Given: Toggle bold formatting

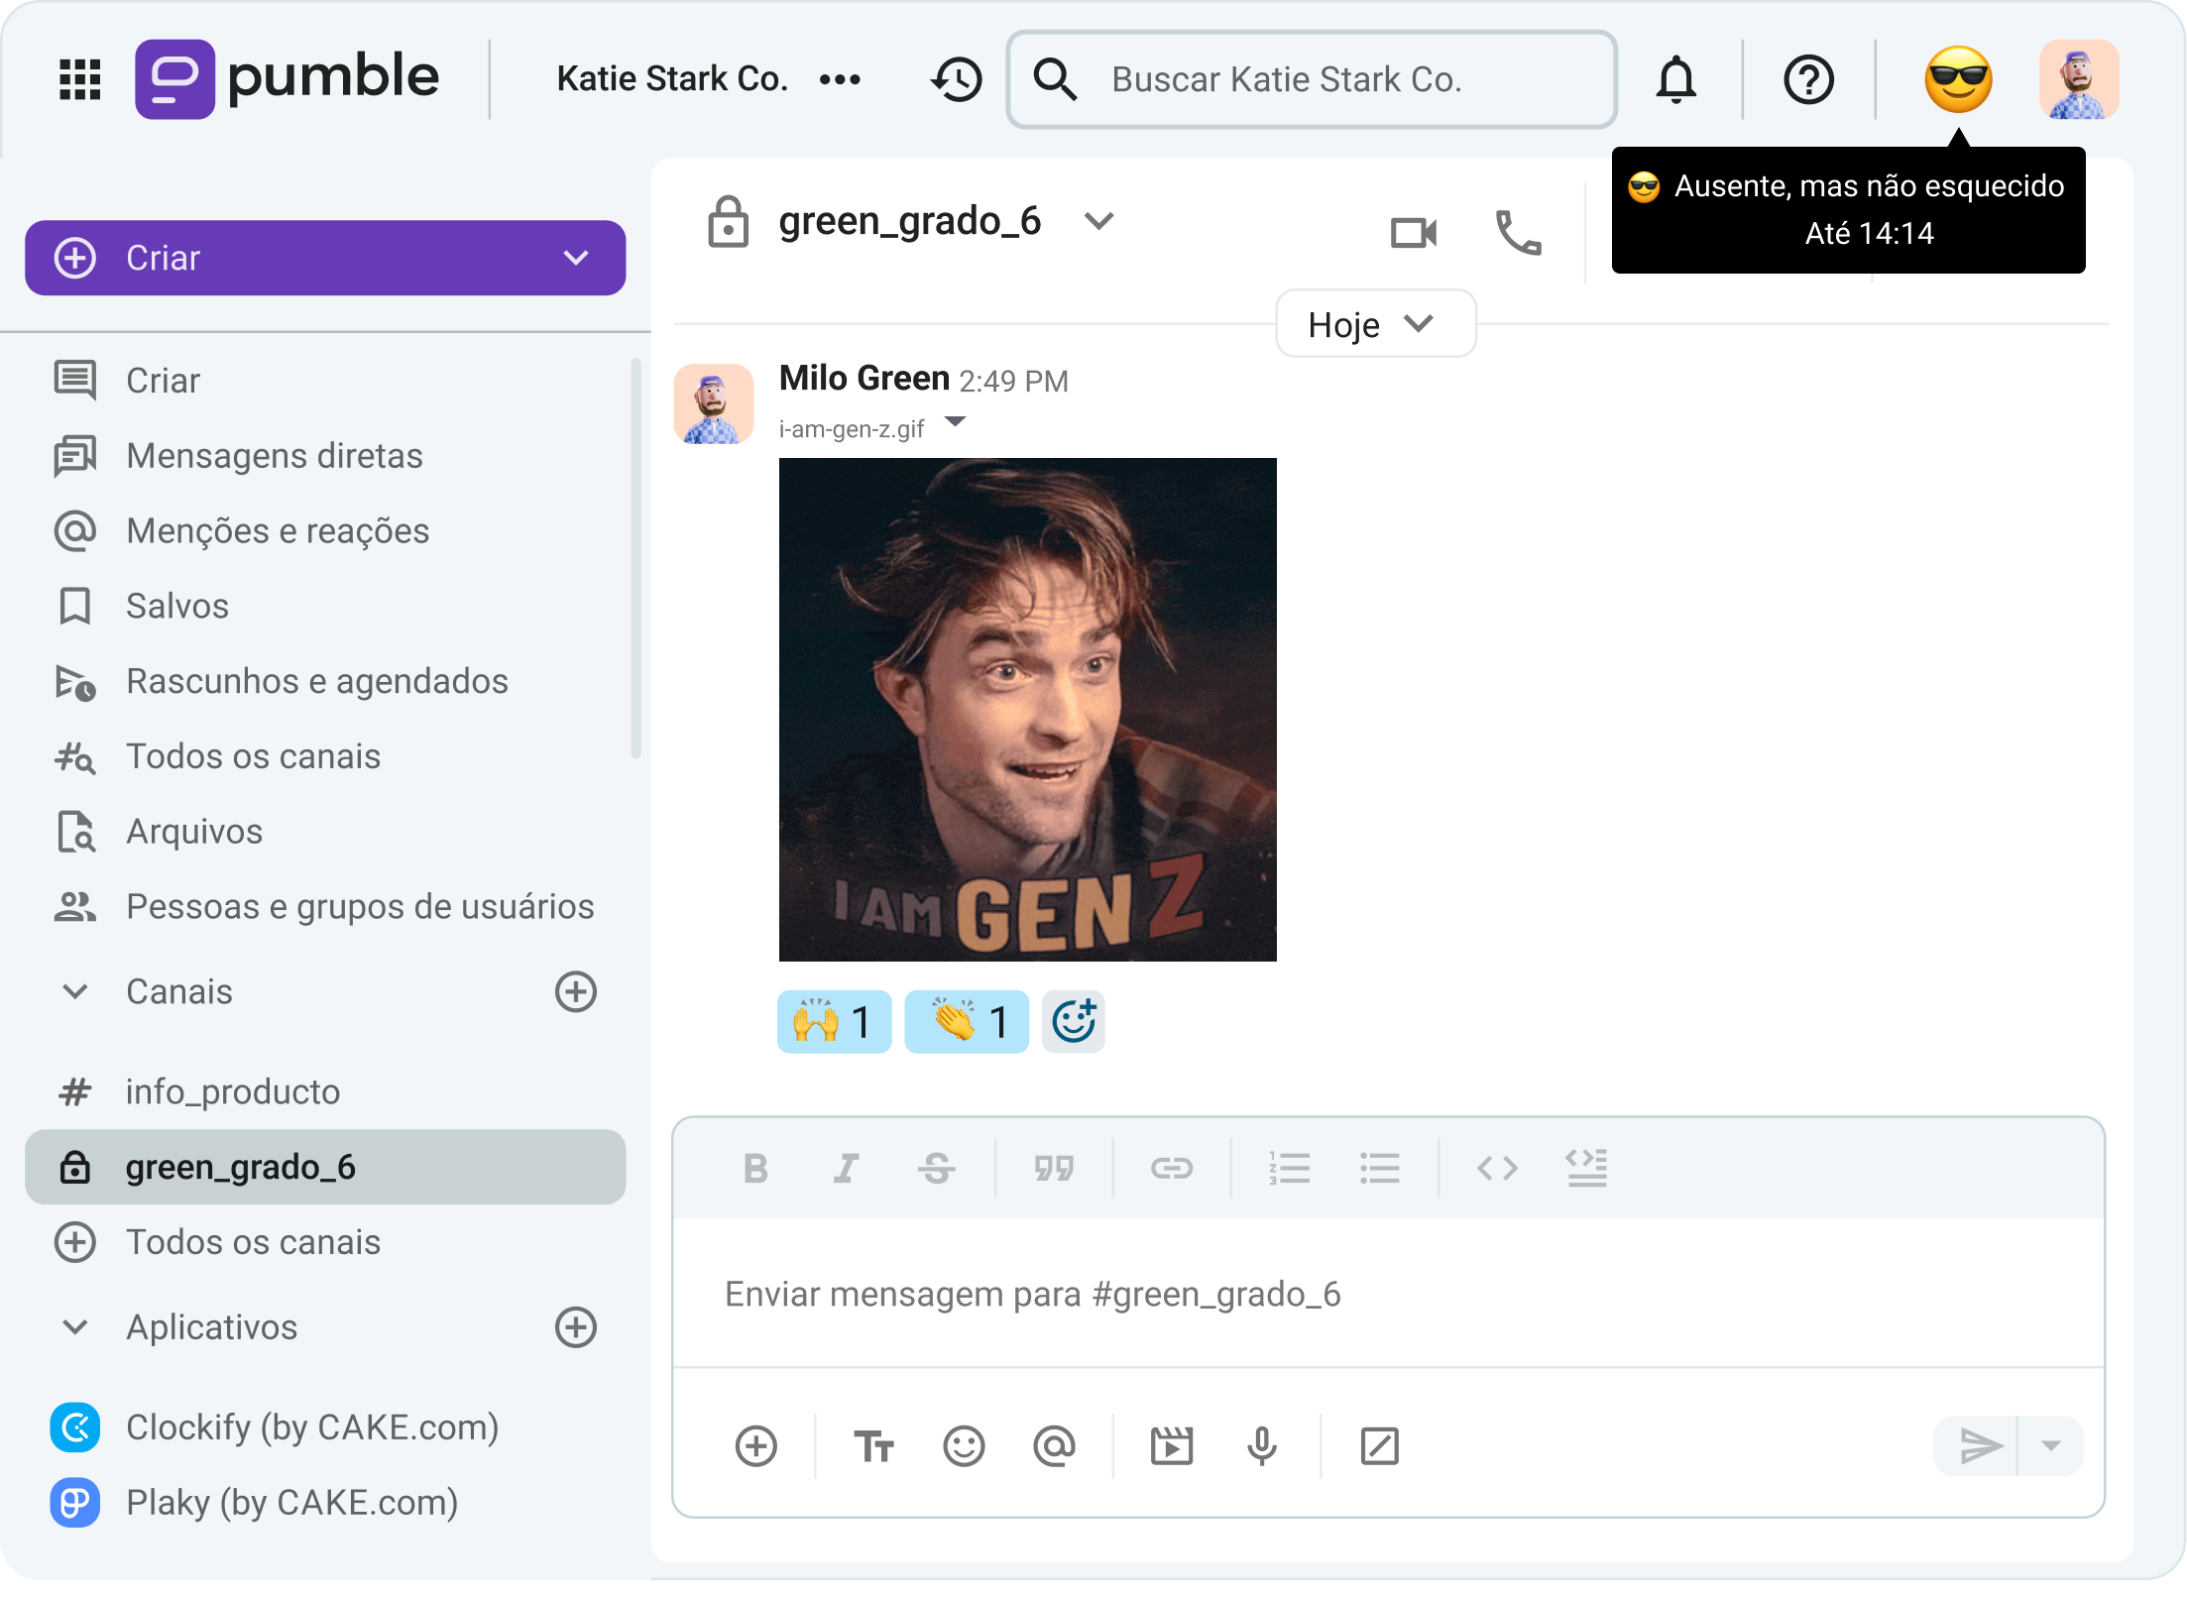Looking at the screenshot, I should (x=755, y=1169).
